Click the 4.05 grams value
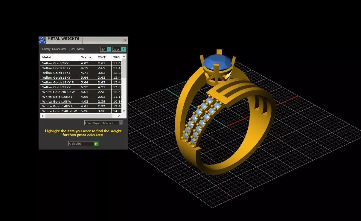This screenshot has width=361, height=221. 84,63
